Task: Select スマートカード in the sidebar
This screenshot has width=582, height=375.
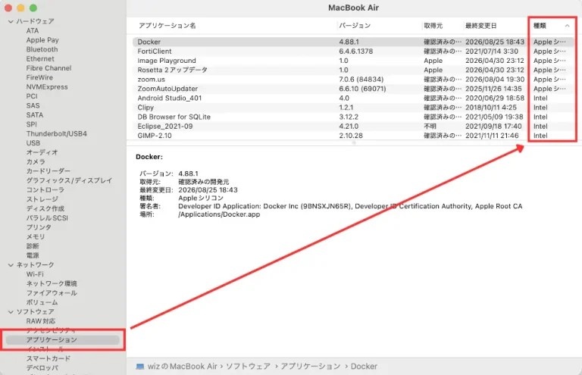Action: point(48,358)
